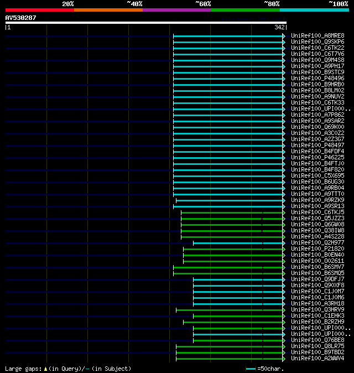
Task: Open the UniRef100_A9SAR2 entry
Action: [317, 121]
